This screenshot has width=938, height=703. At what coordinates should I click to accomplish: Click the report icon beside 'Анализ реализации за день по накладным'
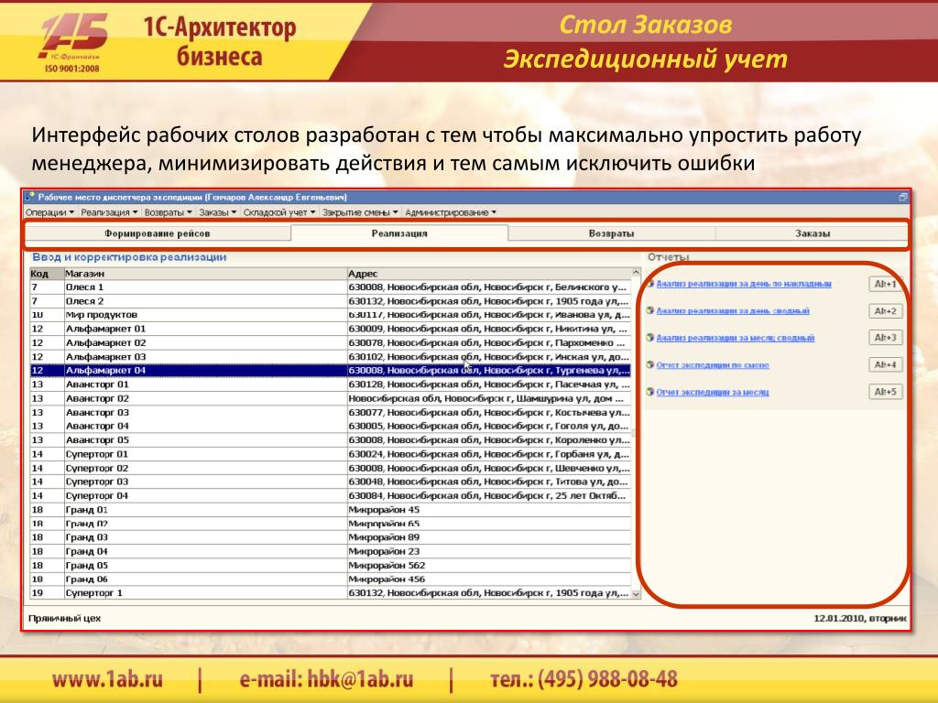coord(650,284)
